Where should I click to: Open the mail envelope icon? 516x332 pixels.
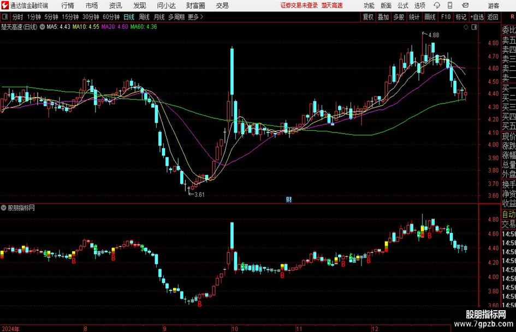[465, 5]
